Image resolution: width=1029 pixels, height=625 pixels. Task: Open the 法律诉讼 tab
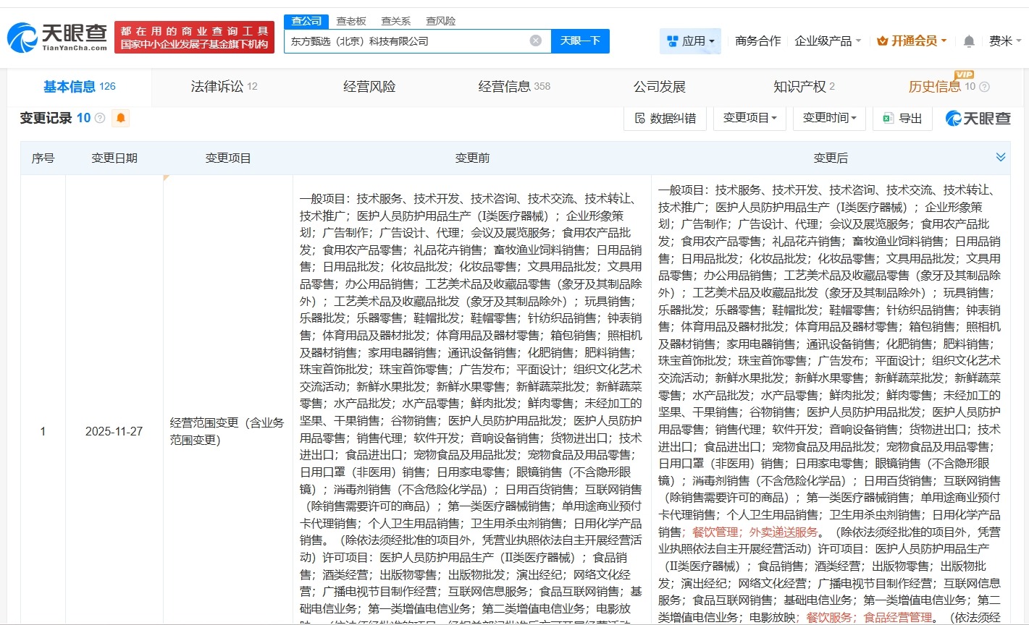tap(217, 87)
